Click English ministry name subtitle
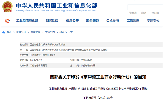The image size is (163, 101). [56, 11]
